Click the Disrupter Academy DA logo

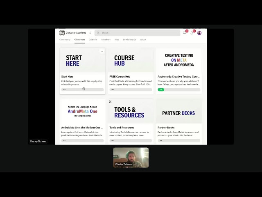[62, 33]
